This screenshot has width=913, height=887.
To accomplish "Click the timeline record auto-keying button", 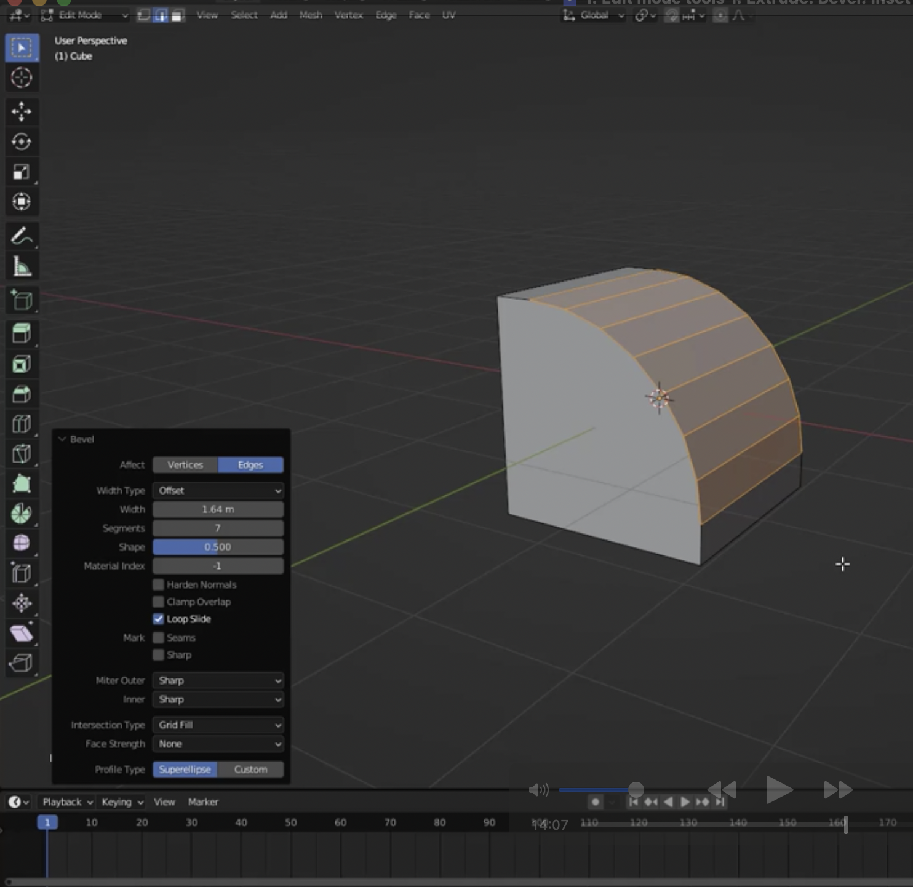I will click(x=595, y=802).
